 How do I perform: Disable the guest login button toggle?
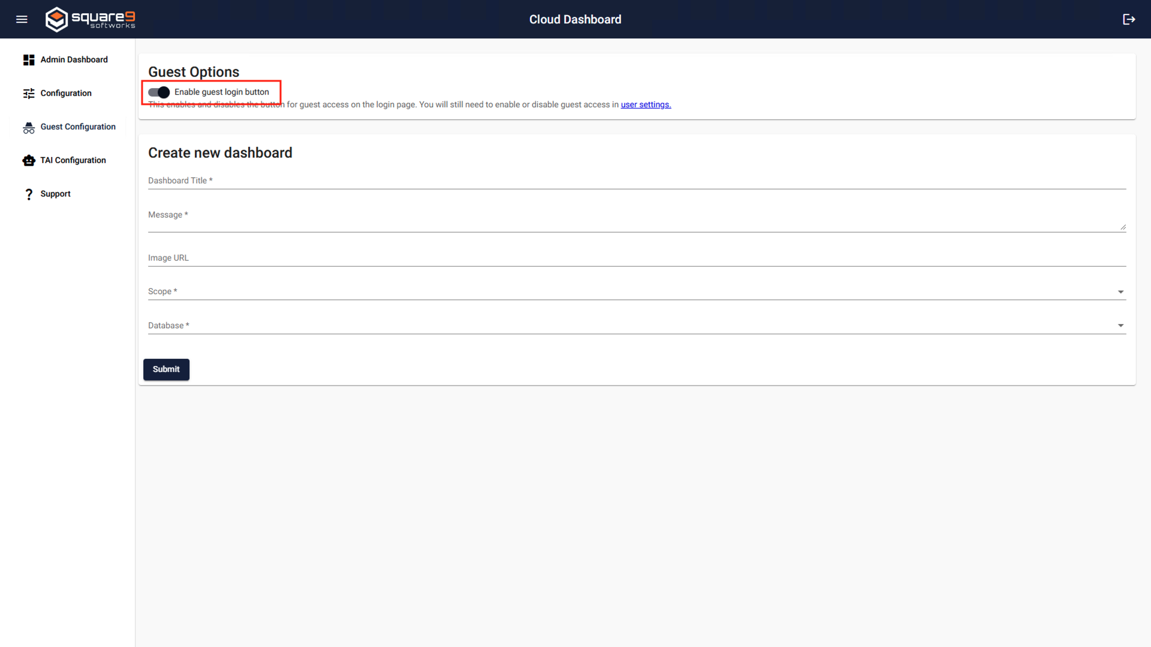coord(157,92)
